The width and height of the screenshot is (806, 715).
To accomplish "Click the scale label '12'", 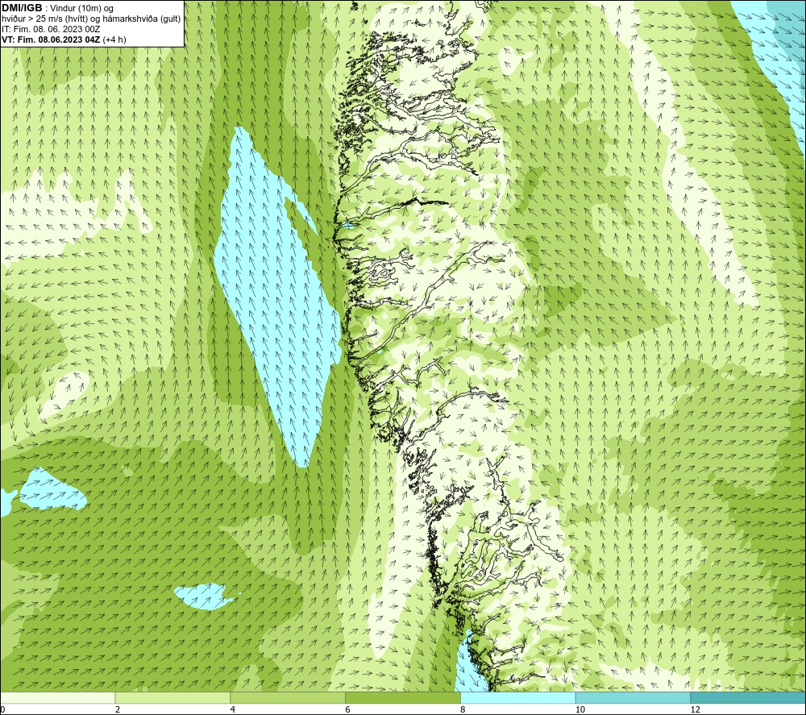I will pyautogui.click(x=695, y=709).
